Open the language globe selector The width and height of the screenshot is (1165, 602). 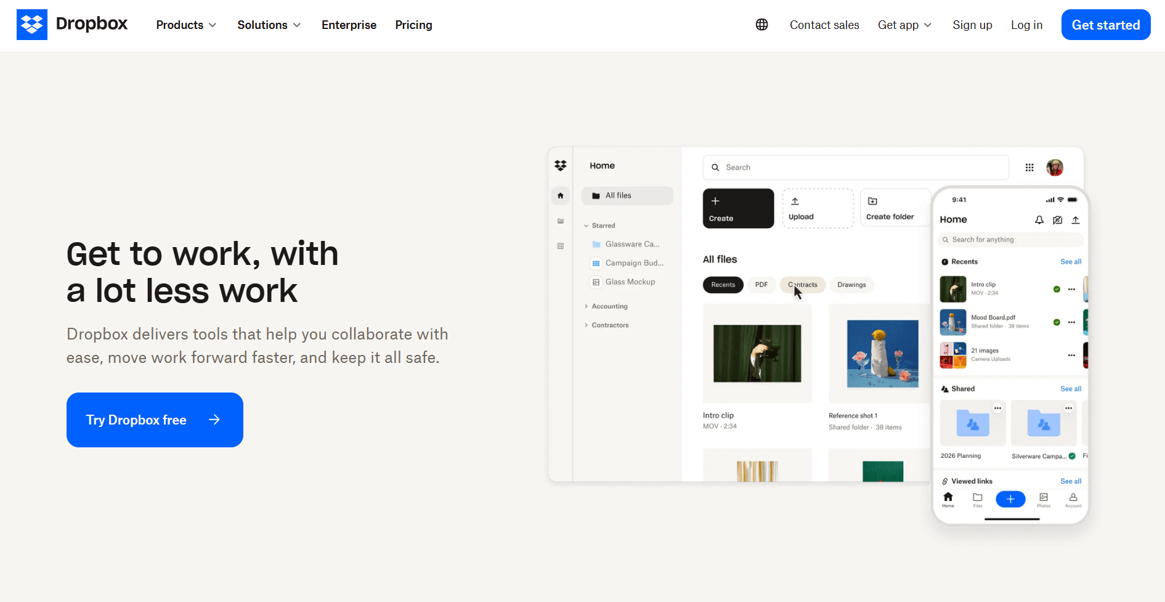pos(761,25)
